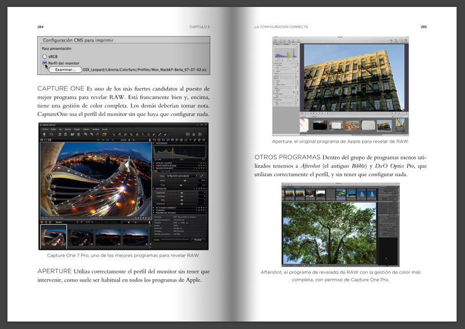Click the move to folder icon
This screenshot has width=465, height=329.
coord(72,134)
